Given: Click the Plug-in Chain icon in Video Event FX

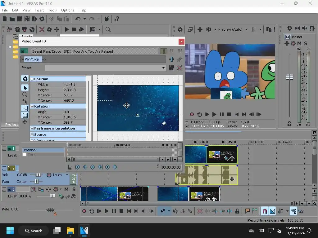Looking at the screenshot, I should [x=172, y=59].
